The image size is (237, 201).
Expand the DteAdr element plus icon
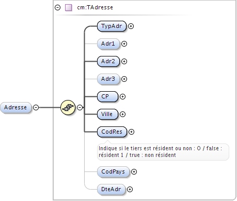click(x=130, y=189)
